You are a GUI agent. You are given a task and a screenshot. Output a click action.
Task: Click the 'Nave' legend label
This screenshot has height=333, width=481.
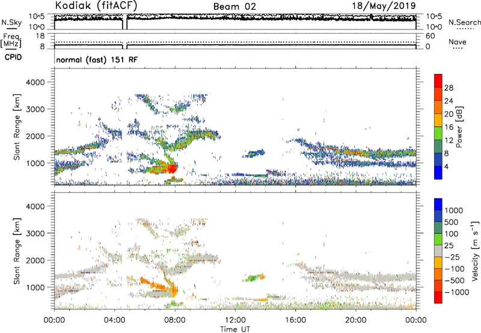pyautogui.click(x=458, y=41)
